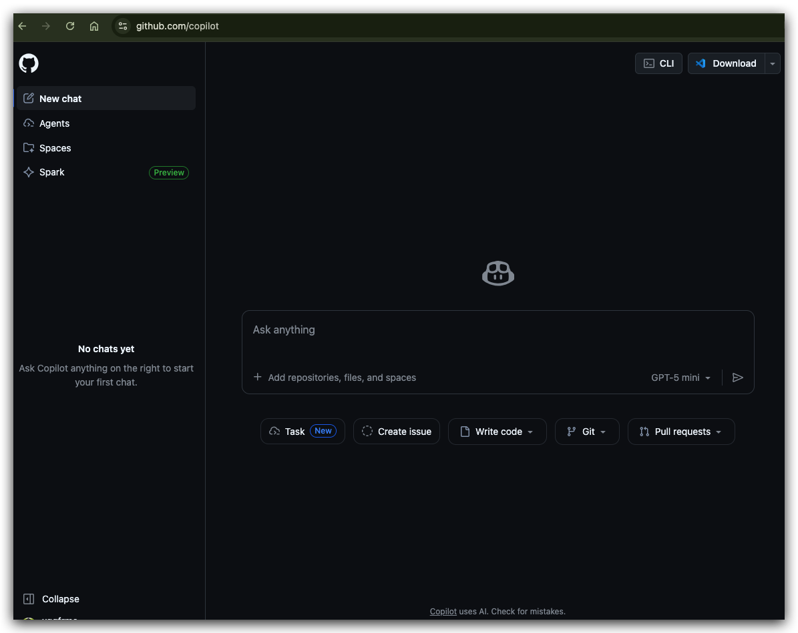This screenshot has width=798, height=633.
Task: Click the github.com/copilot address bar
Action: click(x=177, y=26)
